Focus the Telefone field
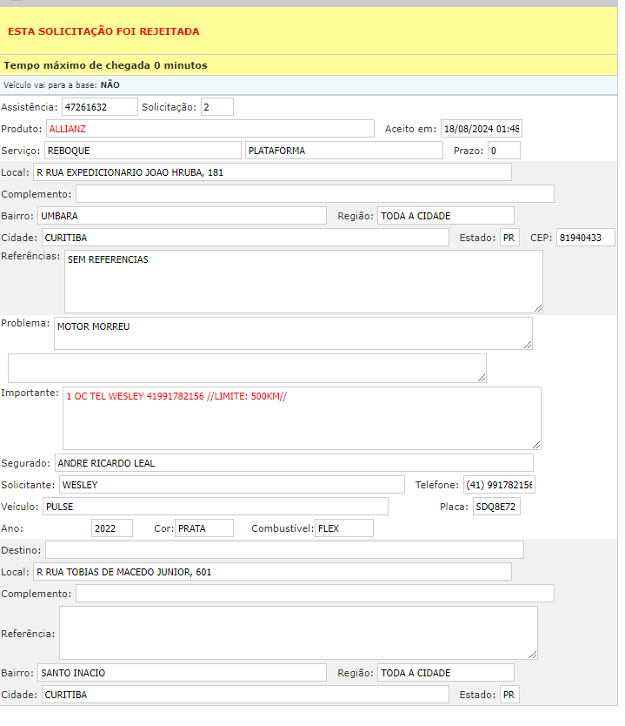This screenshot has width=625, height=726. point(499,485)
